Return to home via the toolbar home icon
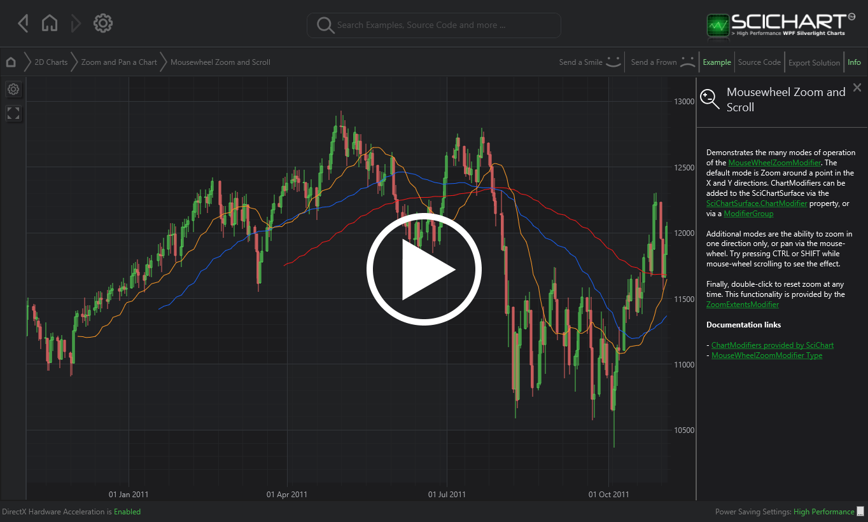Screen dimensions: 868x522 50,22
